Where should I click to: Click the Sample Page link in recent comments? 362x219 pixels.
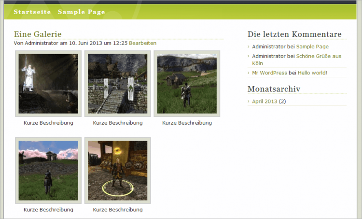pyautogui.click(x=312, y=46)
